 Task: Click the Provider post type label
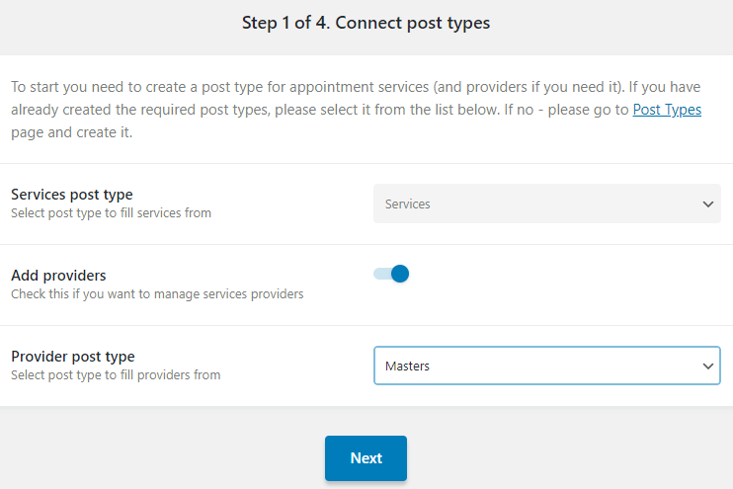pyautogui.click(x=73, y=357)
